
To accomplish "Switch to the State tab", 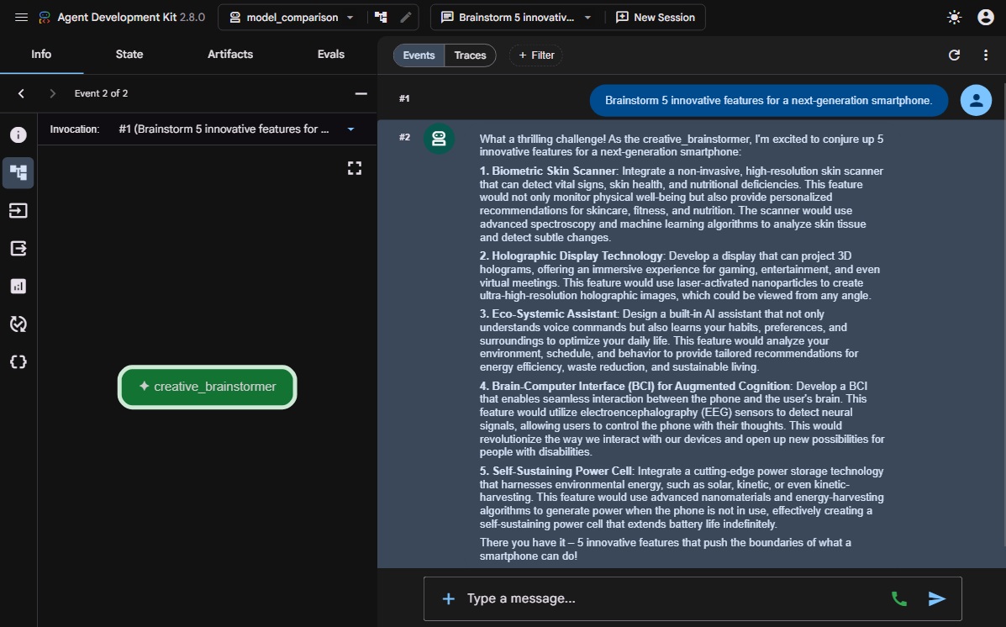I will [129, 55].
